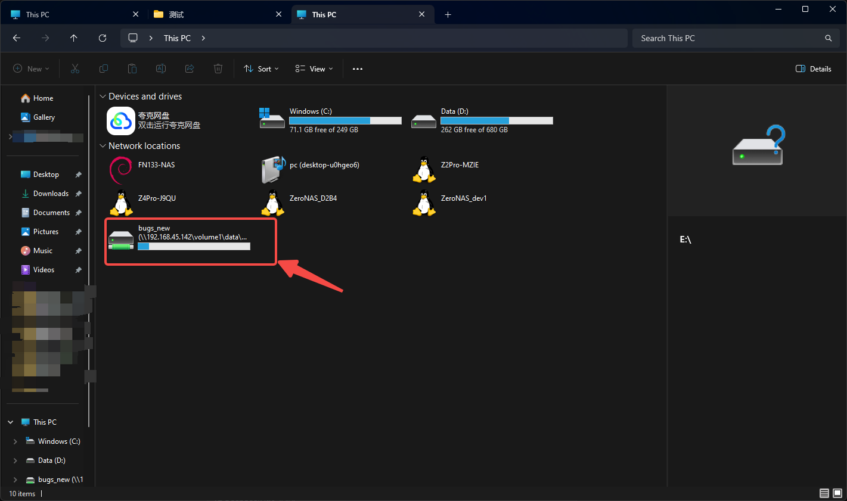Select the Z2Pro-MZIE penguin network location
This screenshot has height=501, width=847.
424,170
